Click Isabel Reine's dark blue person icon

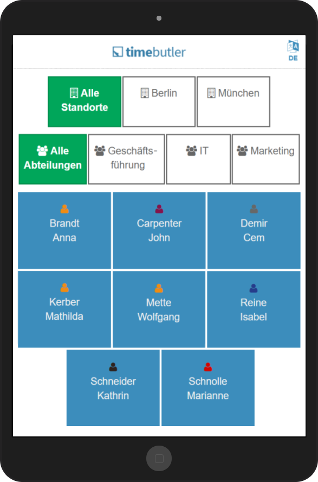click(254, 288)
